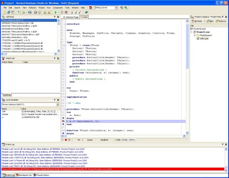Open the Run button dropdown arrow
Image resolution: width=229 pixels, height=178 pixels.
pyautogui.click(x=59, y=13)
